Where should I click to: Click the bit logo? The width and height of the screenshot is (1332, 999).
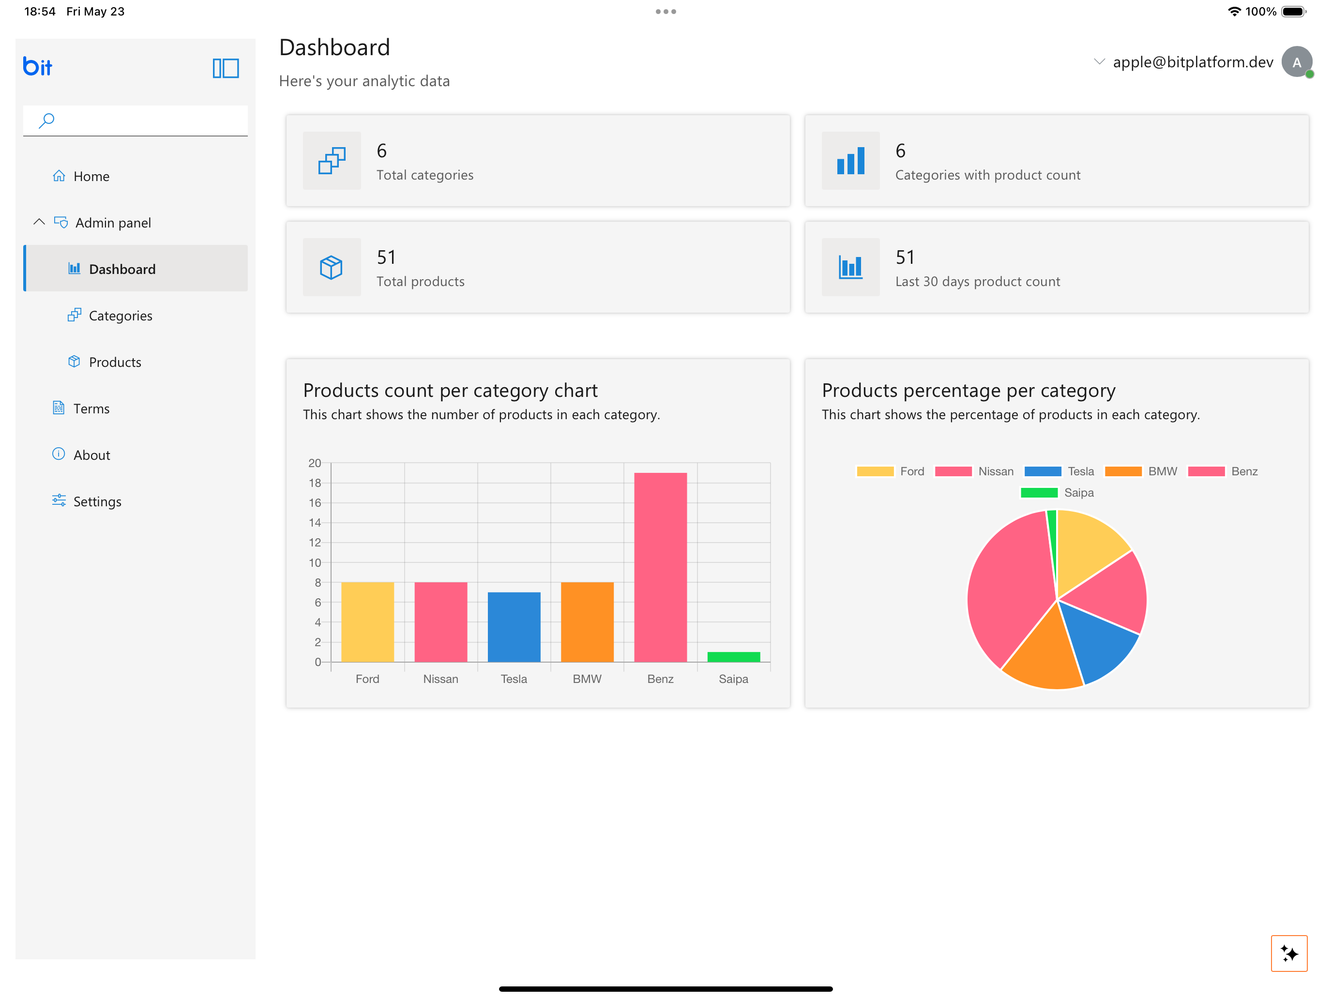point(37,67)
